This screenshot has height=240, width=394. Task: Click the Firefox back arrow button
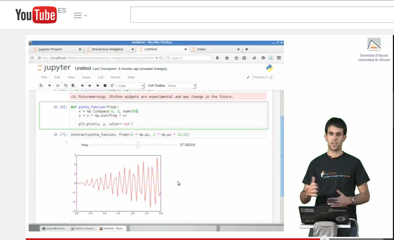pyautogui.click(x=33, y=58)
